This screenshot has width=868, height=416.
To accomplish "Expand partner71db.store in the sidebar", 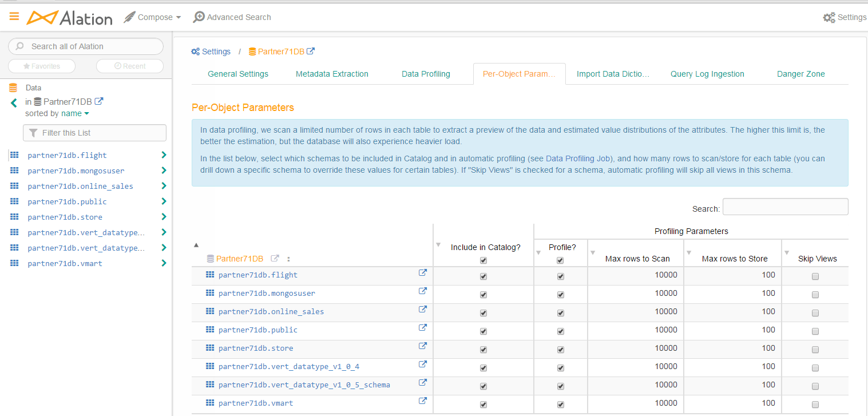I will (164, 217).
